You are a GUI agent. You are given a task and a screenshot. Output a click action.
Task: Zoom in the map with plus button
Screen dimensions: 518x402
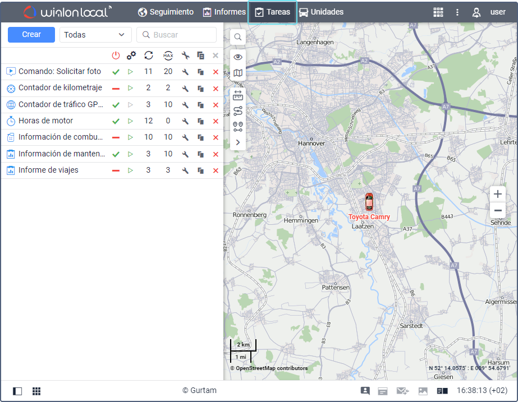coord(498,195)
